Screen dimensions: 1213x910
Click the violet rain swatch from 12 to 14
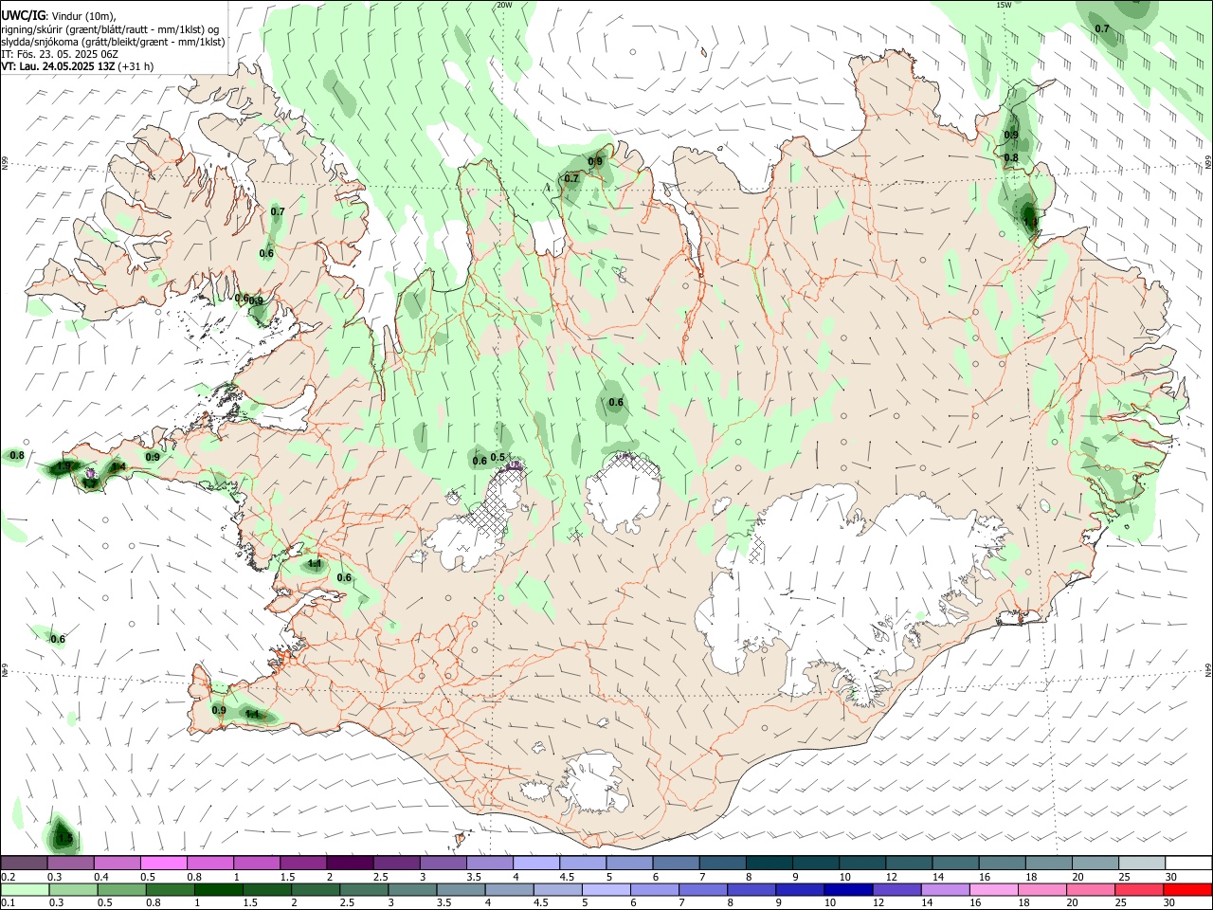[x=896, y=889]
